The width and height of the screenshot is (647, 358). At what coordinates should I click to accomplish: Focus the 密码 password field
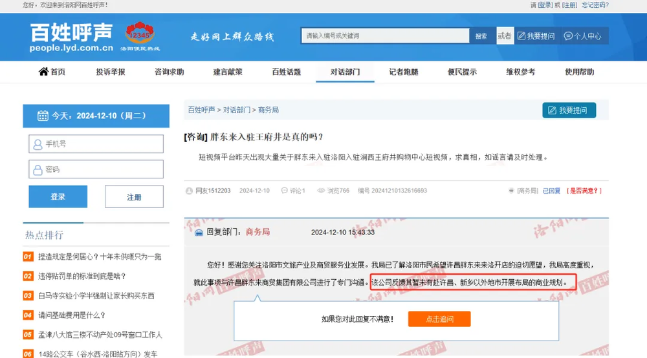96,169
